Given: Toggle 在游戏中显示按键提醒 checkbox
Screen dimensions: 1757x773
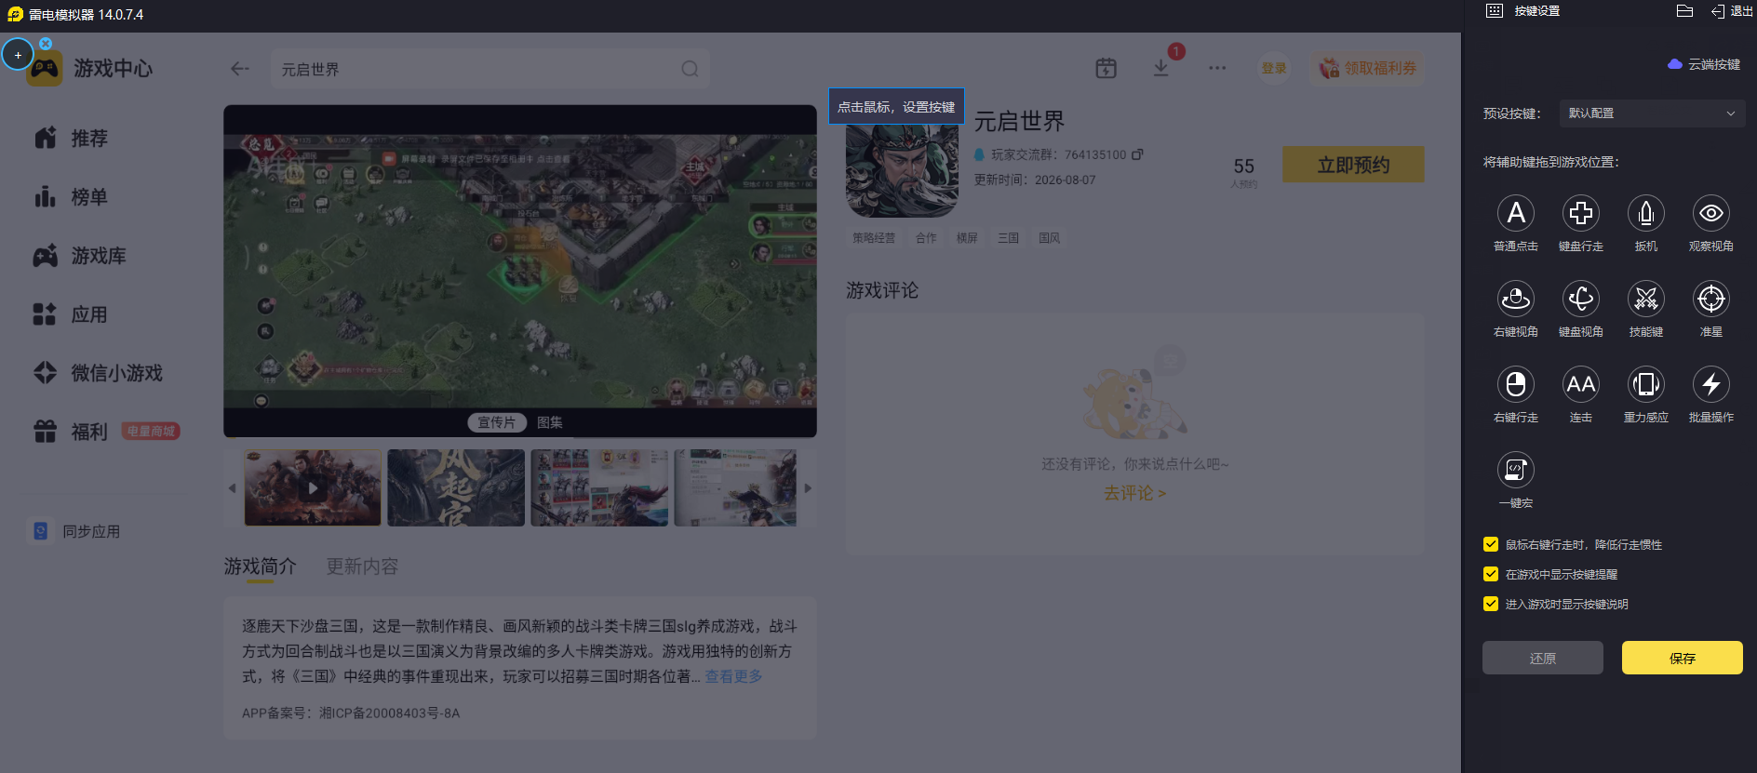Looking at the screenshot, I should click(1491, 574).
